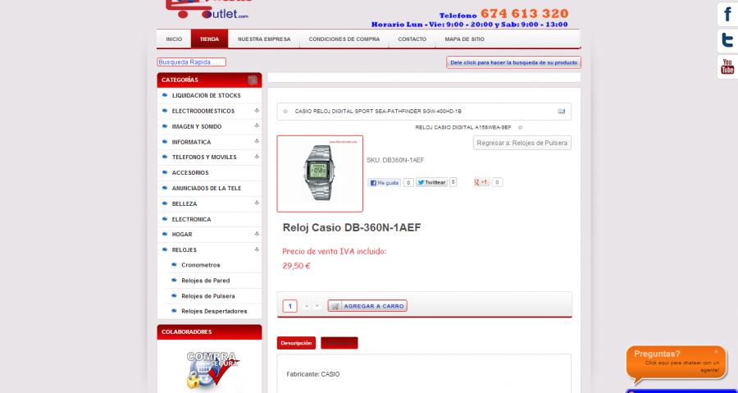Open CONDICIONES DE COMPRA menu item
Viewport: 738px width, 393px height.
tap(344, 39)
